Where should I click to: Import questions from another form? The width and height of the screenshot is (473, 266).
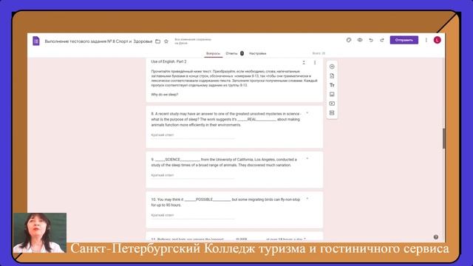click(332, 76)
